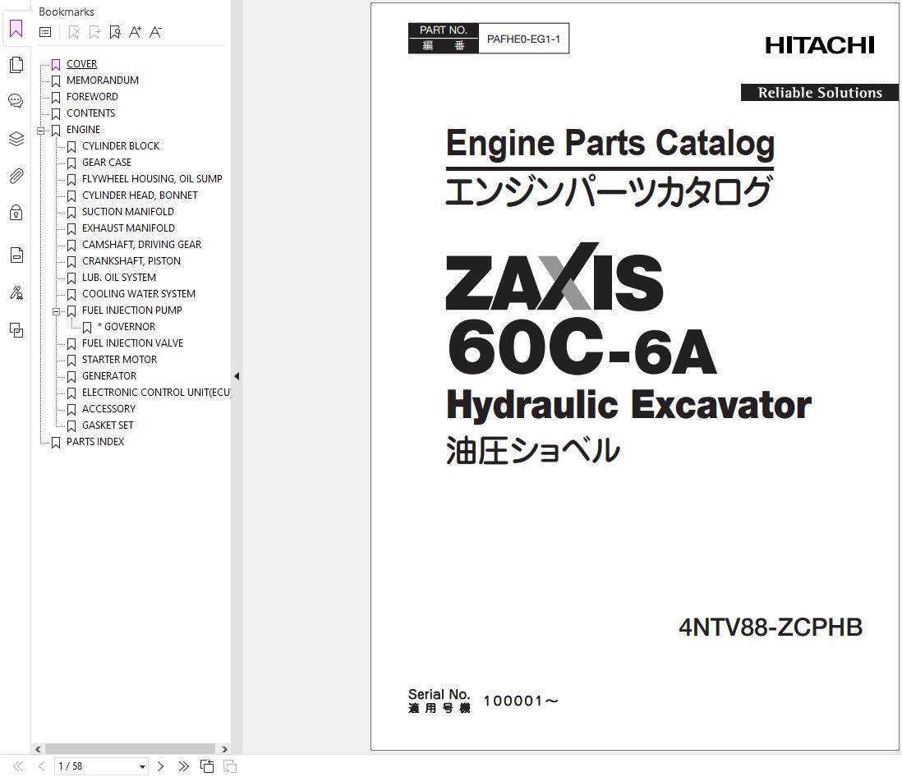Collapse the bookmarks sidebar with arrow handle
This screenshot has height=777, width=902.
[x=237, y=375]
